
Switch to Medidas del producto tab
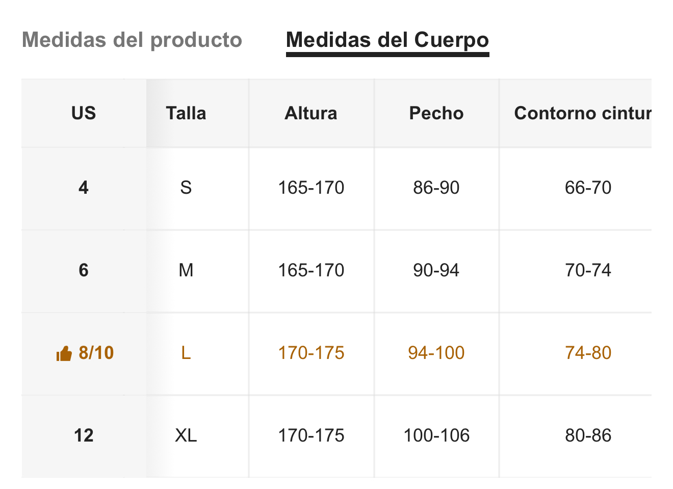132,40
